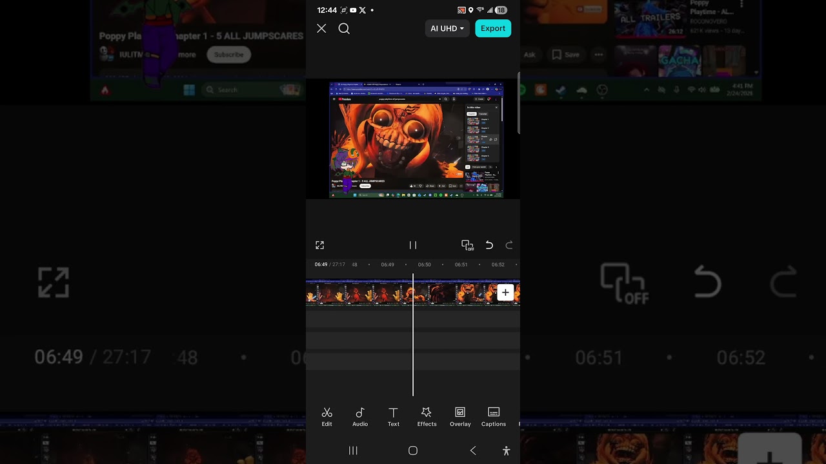Open the search magnifier icon

pos(344,28)
